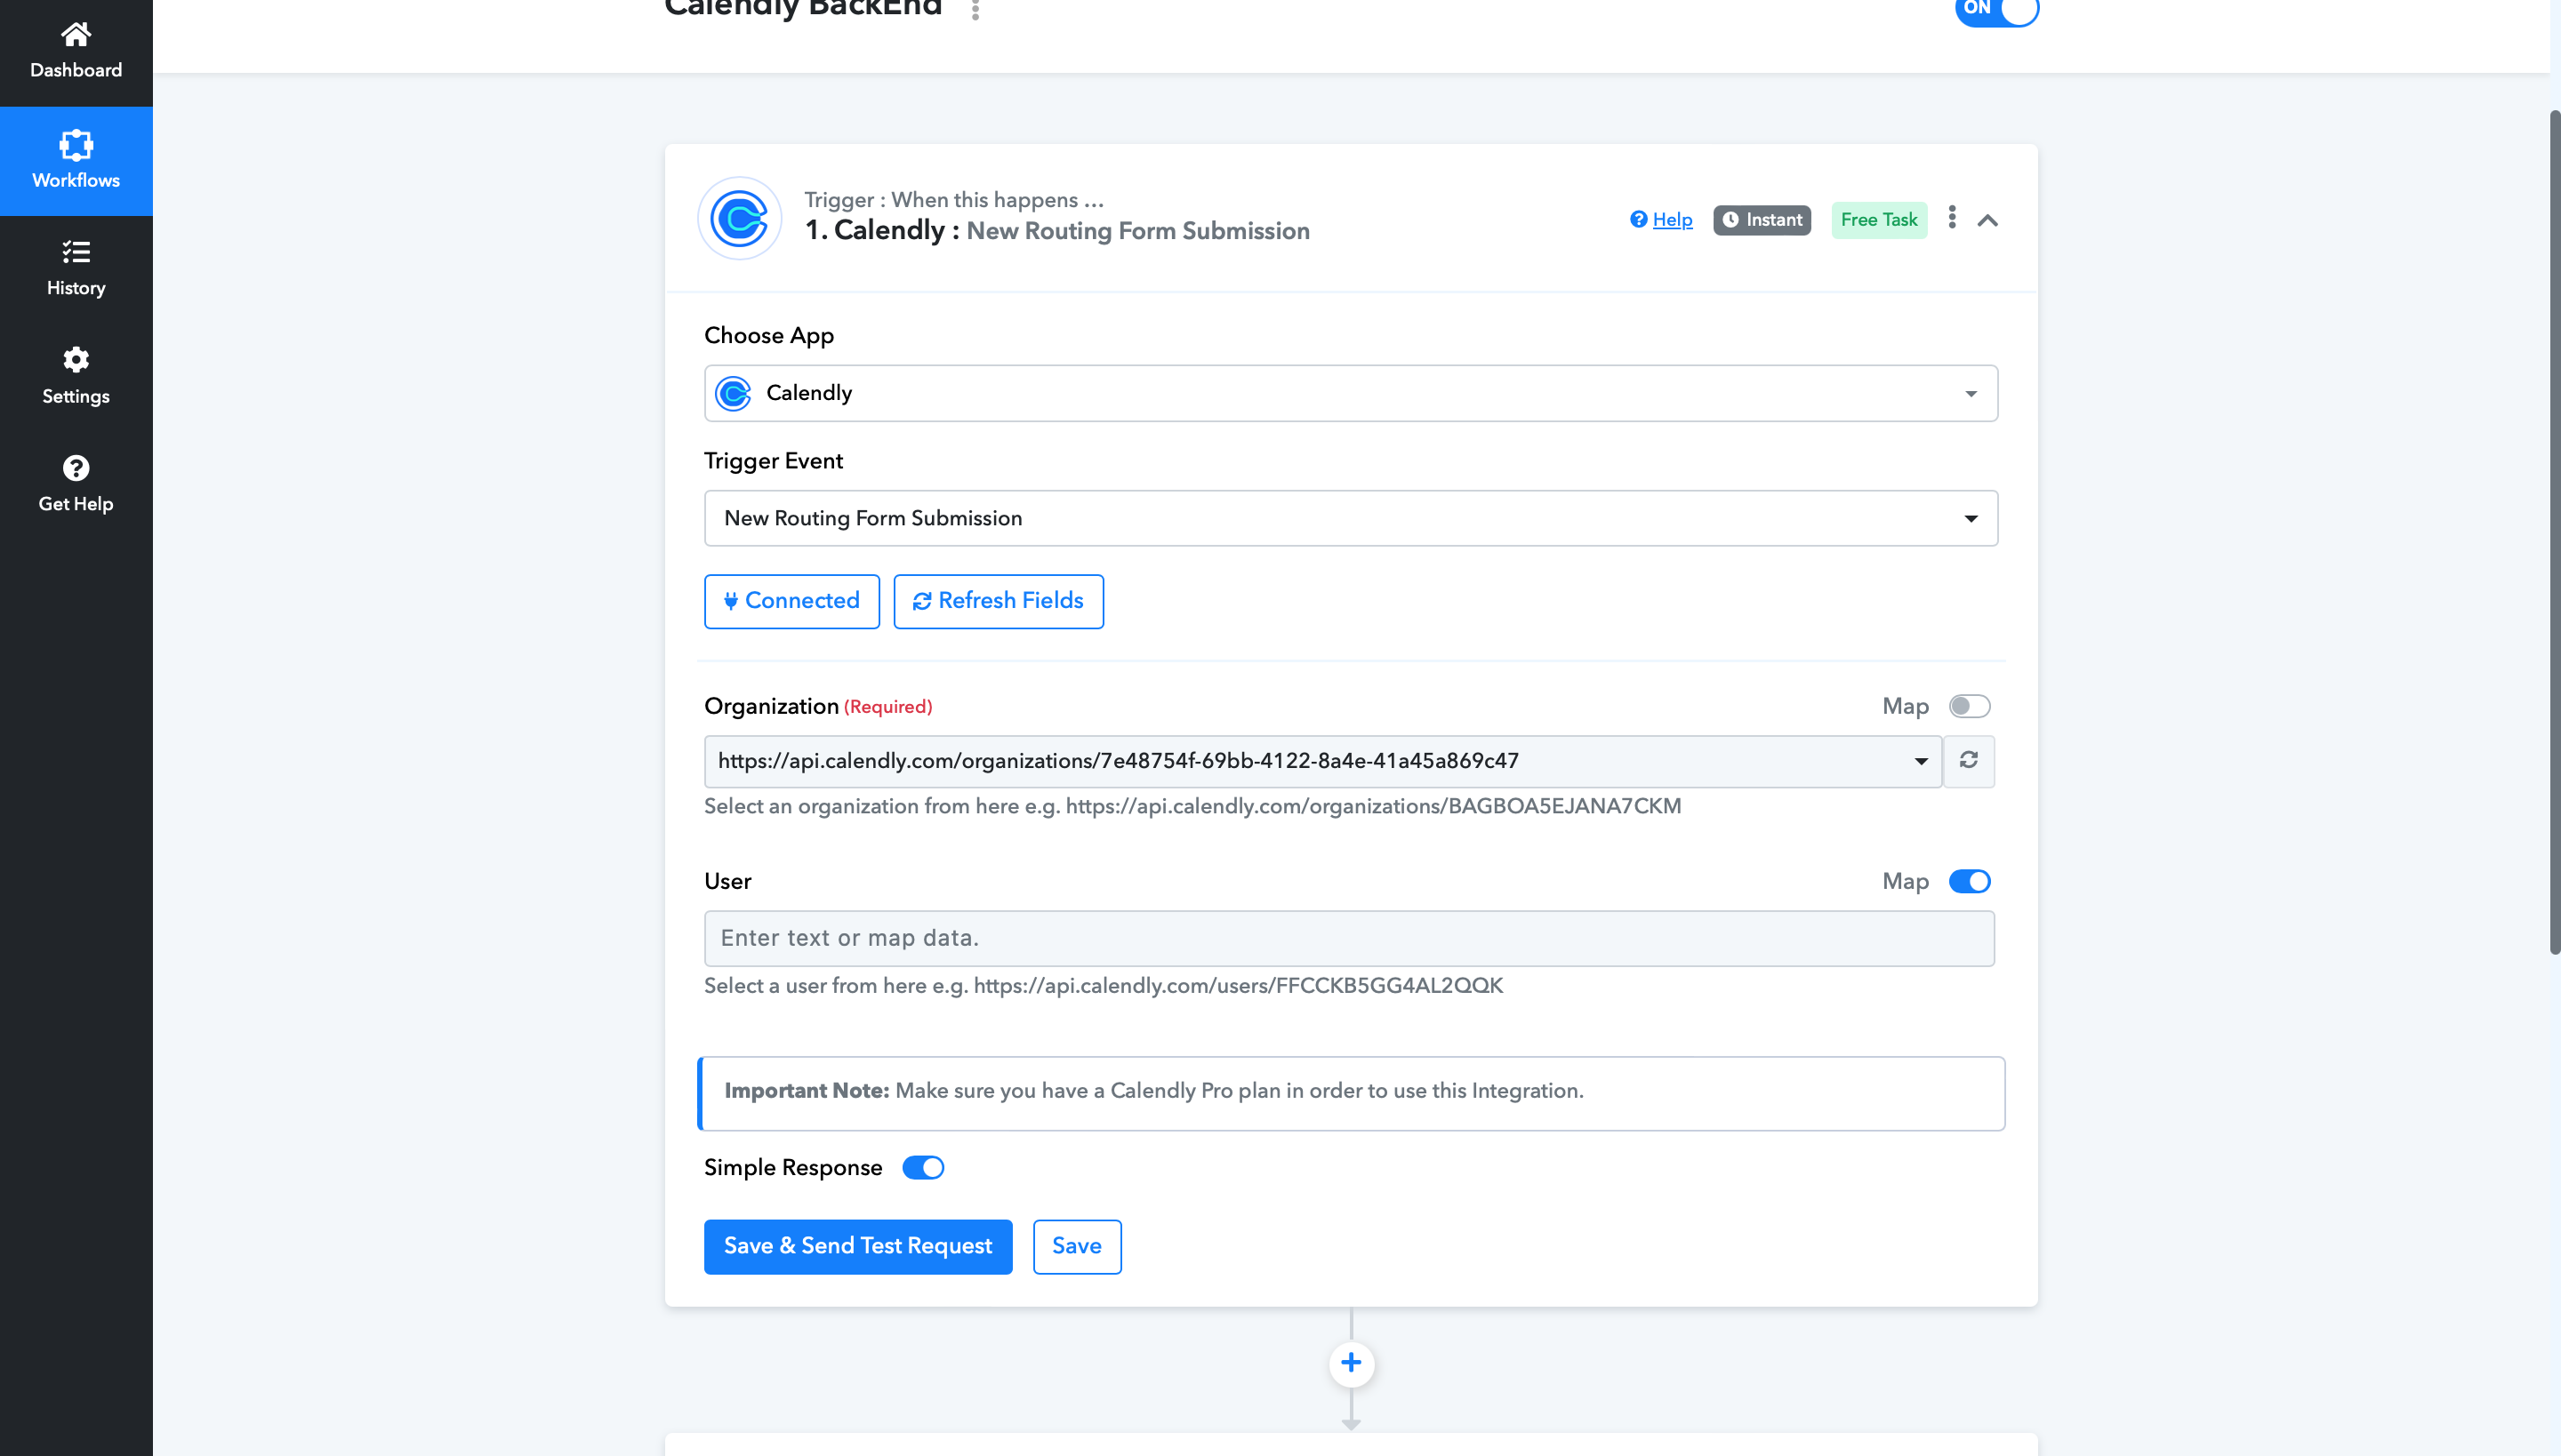This screenshot has height=1456, width=2561.
Task: Click the page vertical scrollbar
Action: tap(2554, 530)
